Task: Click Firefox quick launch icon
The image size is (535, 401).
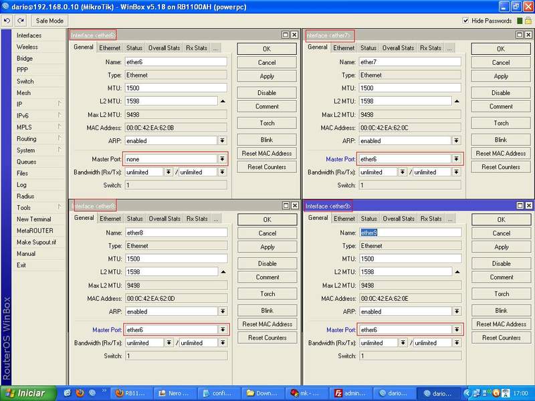Action: coord(80,393)
